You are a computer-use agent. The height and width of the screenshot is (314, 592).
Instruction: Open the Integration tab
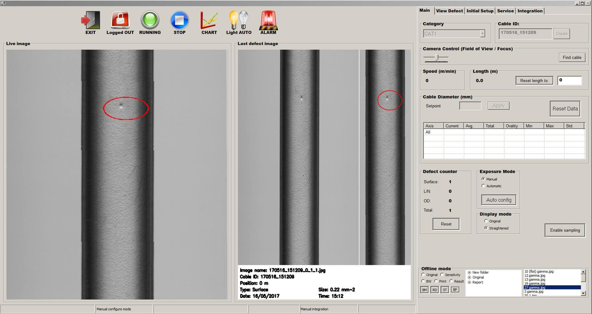[530, 11]
